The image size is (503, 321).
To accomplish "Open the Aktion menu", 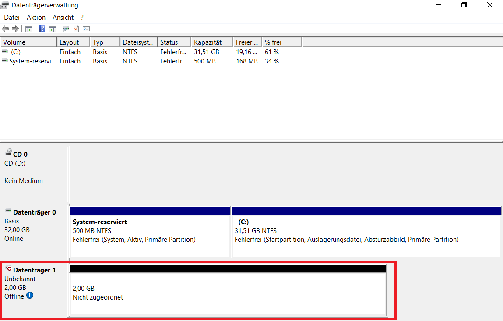I will (36, 18).
